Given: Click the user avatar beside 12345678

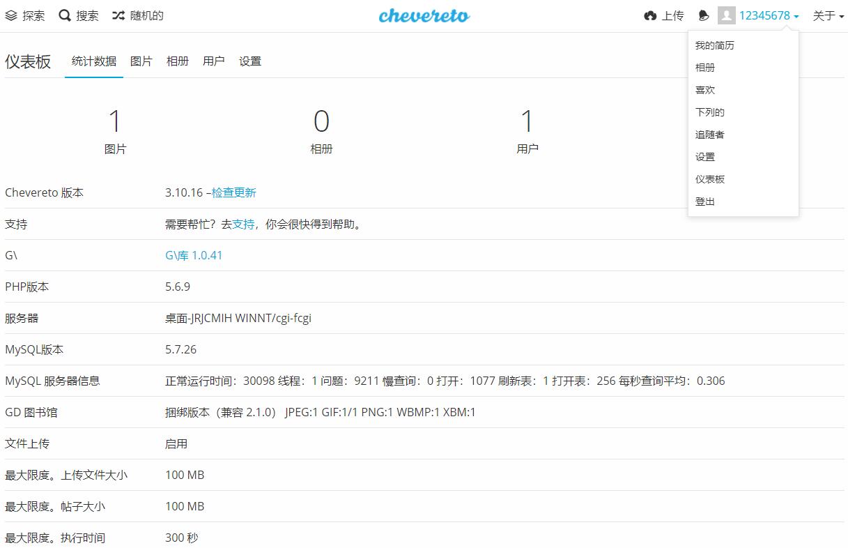Looking at the screenshot, I should 727,15.
